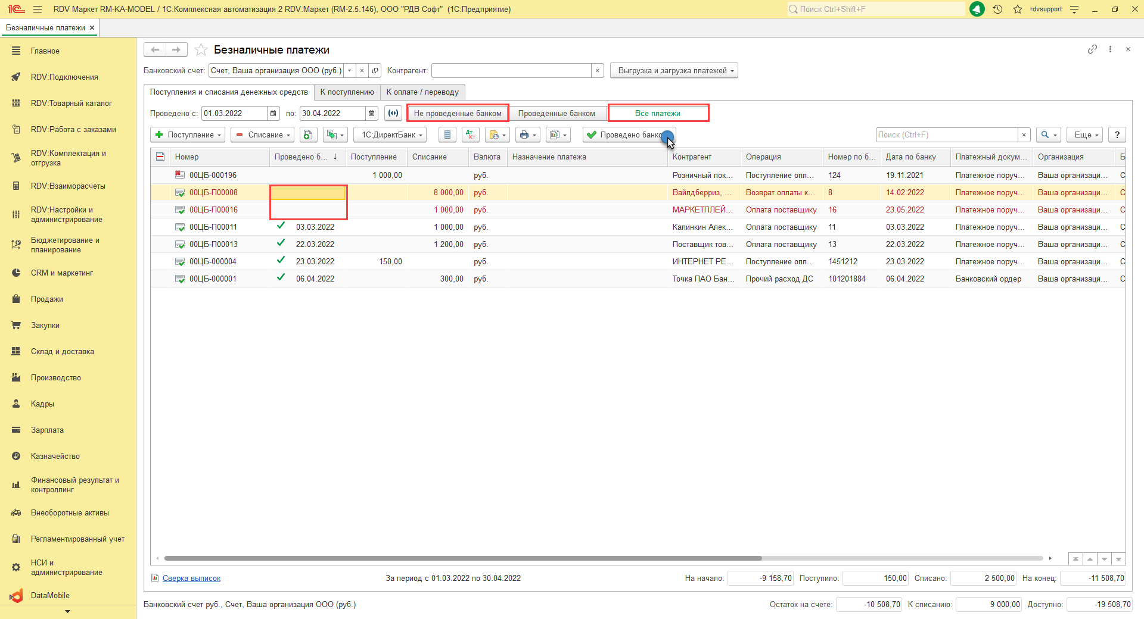
Task: Open the history clock icon in title bar
Action: coord(997,10)
